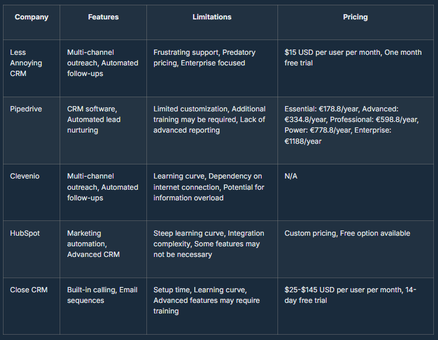Click the Company column header
The image size is (438, 340).
31,17
